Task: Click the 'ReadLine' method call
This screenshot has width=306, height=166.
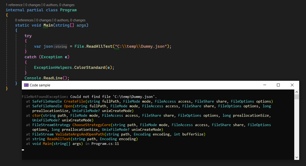Action: 53,78
